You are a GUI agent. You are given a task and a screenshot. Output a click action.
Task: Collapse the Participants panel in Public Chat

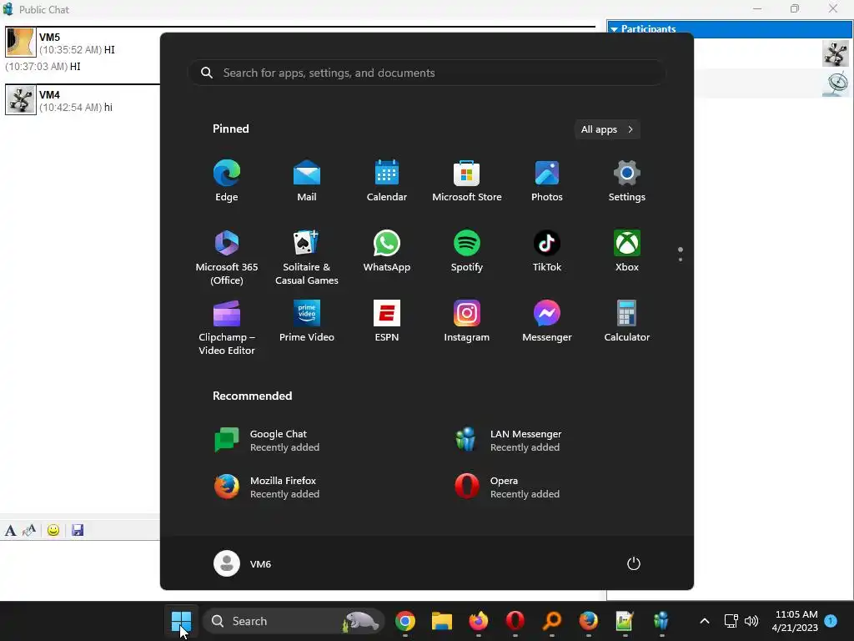tap(615, 29)
